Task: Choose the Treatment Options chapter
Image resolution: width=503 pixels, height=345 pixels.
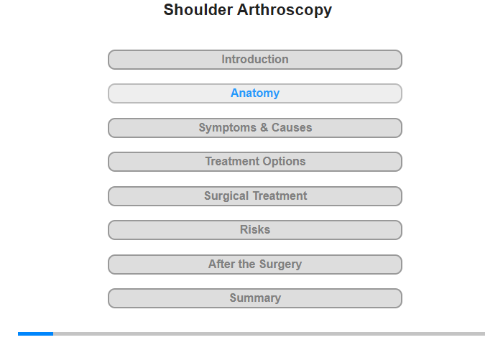Action: 254,162
